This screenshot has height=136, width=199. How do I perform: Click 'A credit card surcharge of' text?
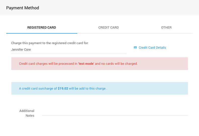tap(38, 89)
